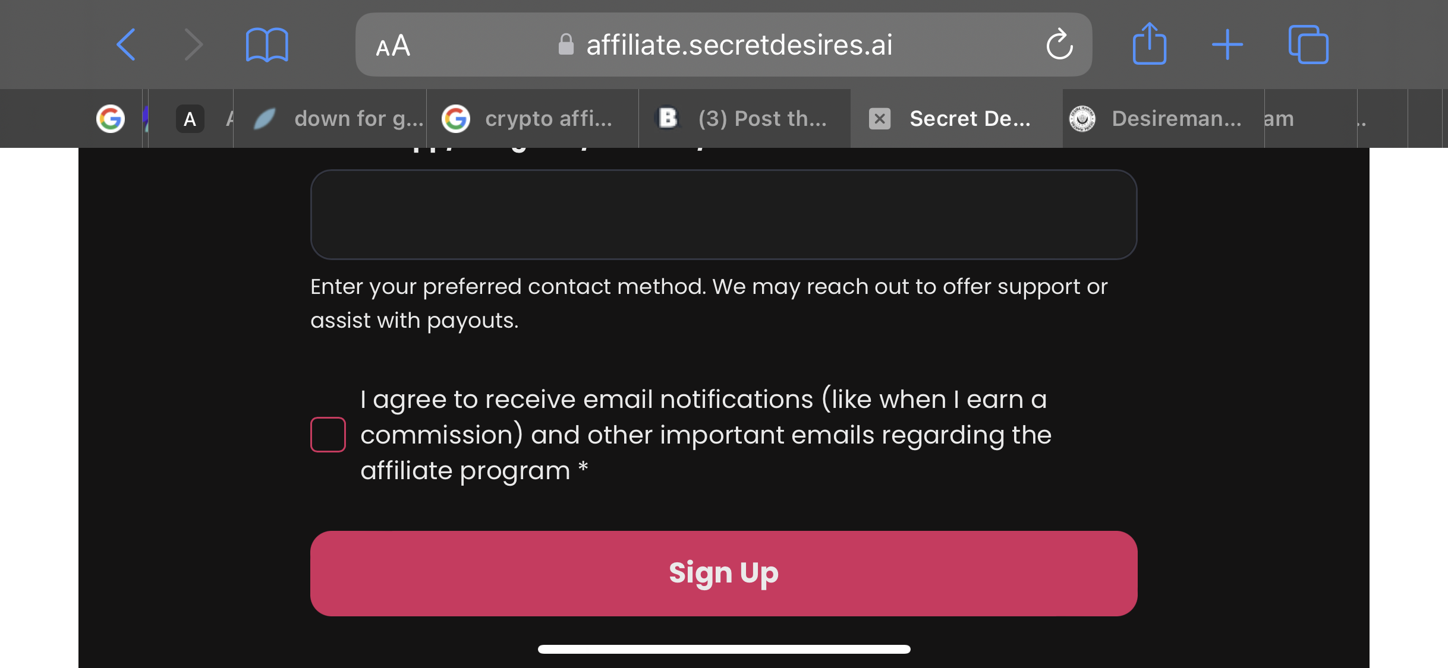This screenshot has height=668, width=1448.
Task: Open the bookmarks book icon
Action: click(267, 45)
